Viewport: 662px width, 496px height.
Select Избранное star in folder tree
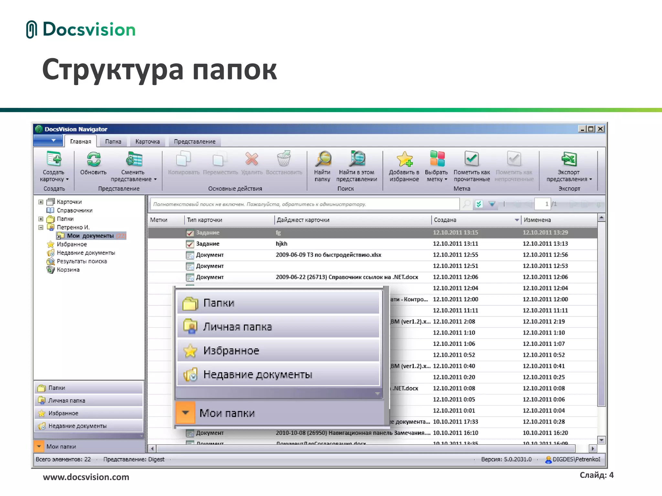pos(50,244)
